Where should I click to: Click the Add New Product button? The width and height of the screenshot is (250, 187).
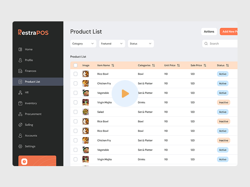tap(229, 32)
